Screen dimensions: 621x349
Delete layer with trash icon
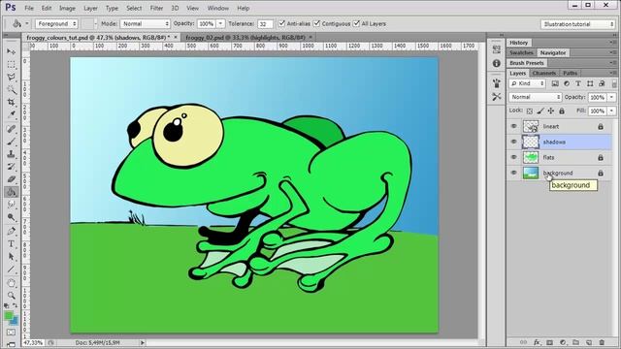tap(602, 342)
